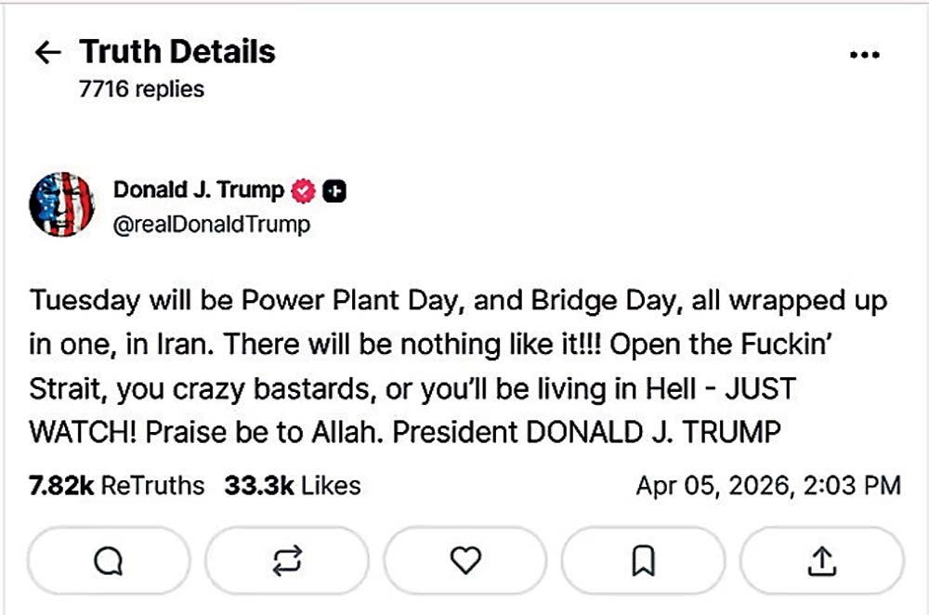
Task: Share the post via upload icon
Action: pyautogui.click(x=821, y=560)
